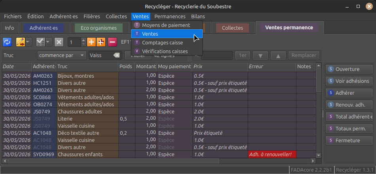Click the second orange plus duplicate-row icon

pos(101,42)
